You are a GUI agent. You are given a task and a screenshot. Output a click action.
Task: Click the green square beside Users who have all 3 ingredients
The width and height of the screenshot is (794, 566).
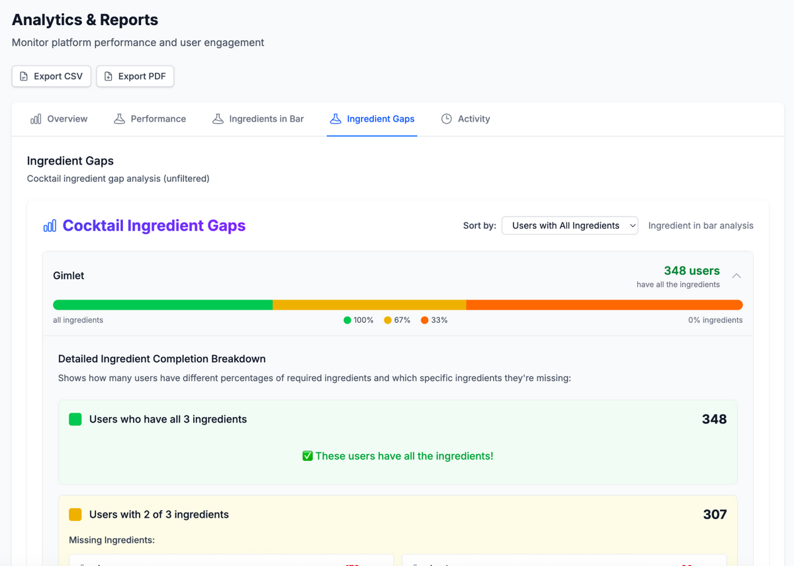75,419
